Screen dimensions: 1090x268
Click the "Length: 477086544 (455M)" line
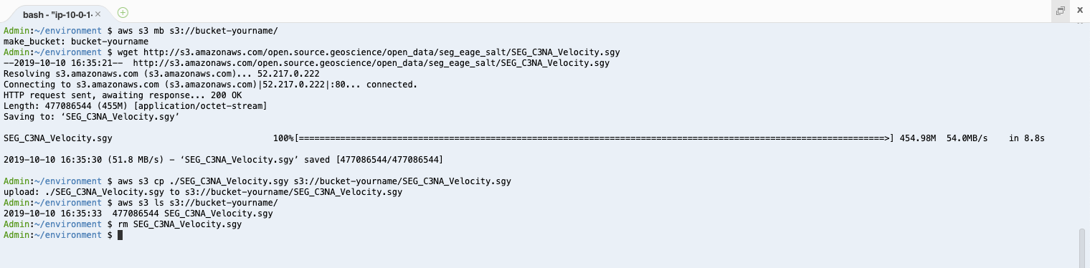coord(135,106)
